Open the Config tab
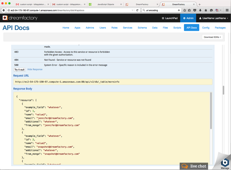 pos(206,28)
